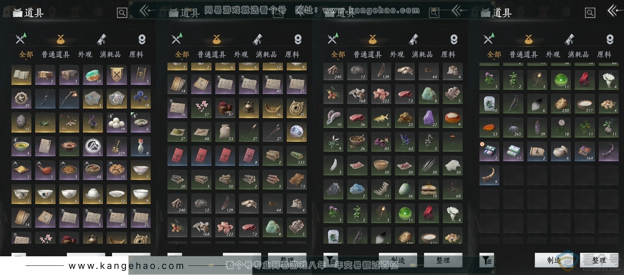Select the lavender item with count 62

point(405,142)
